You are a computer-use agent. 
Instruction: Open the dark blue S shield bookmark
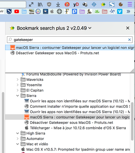click(9, 11)
